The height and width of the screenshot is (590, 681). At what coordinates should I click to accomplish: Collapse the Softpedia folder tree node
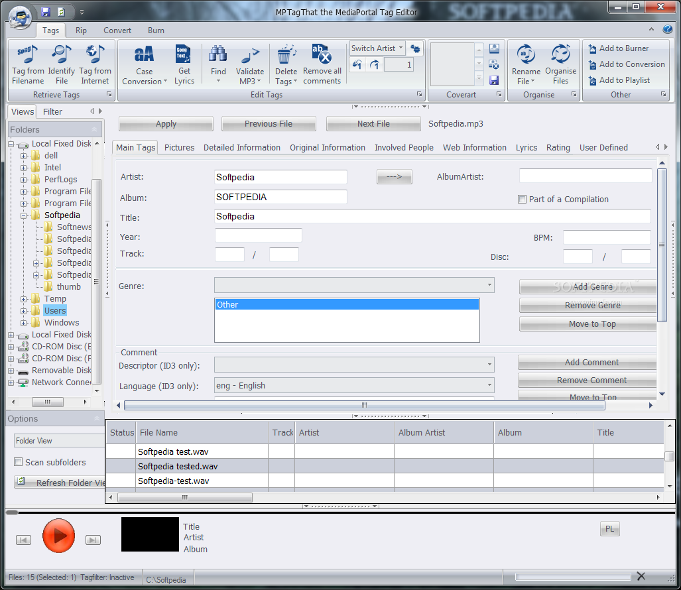pos(23,215)
